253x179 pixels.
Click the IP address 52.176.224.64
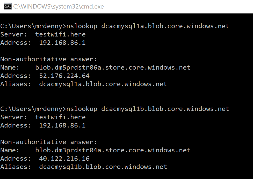[x=64, y=76]
